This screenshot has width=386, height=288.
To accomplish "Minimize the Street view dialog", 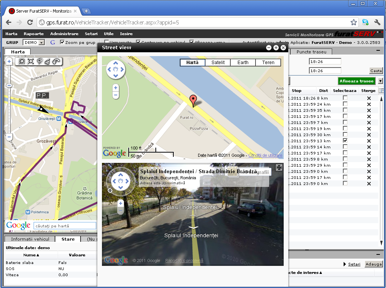I will tap(268, 48).
